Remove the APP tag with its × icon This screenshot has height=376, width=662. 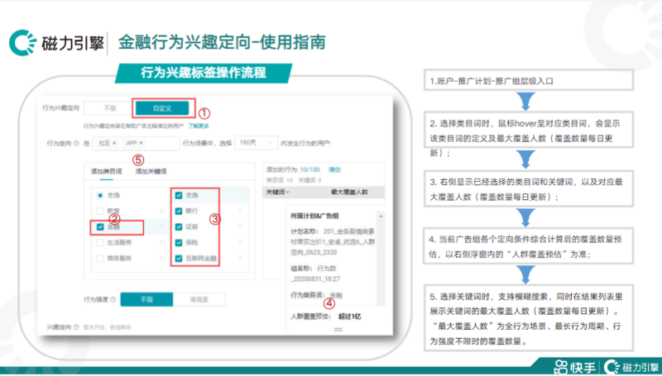pyautogui.click(x=141, y=143)
